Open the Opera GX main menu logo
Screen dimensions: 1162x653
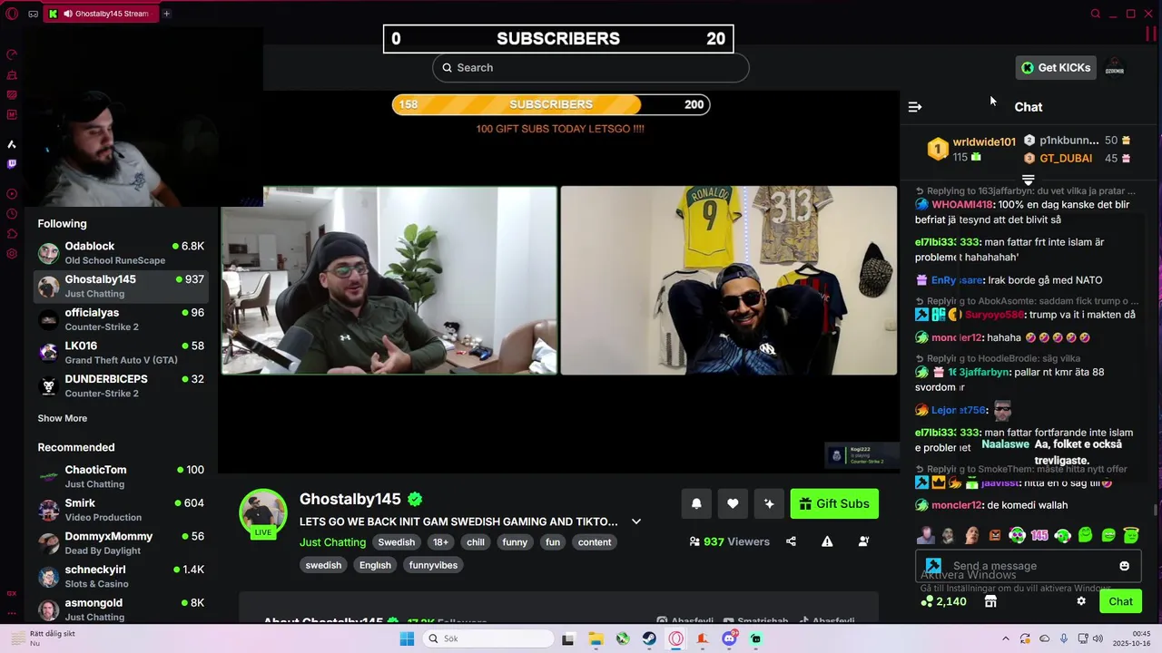point(12,14)
